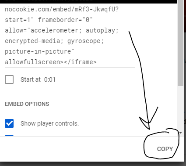
Task: Click the scrollbar down arrow
Action: point(181,133)
